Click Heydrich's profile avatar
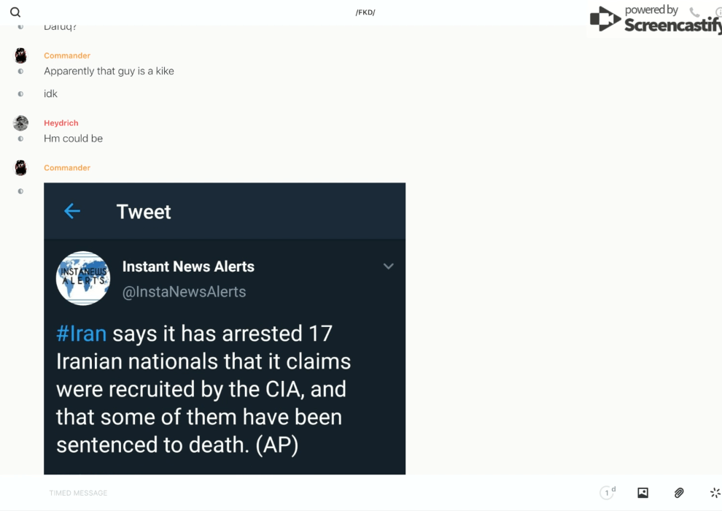The image size is (722, 511). point(21,123)
